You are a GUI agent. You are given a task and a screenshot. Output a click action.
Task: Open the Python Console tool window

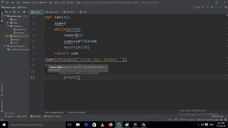click(x=52, y=116)
